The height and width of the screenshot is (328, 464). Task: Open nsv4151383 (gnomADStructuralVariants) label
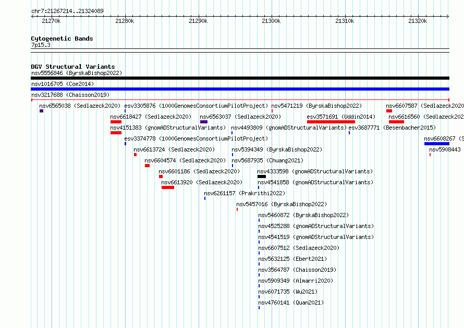(x=168, y=128)
